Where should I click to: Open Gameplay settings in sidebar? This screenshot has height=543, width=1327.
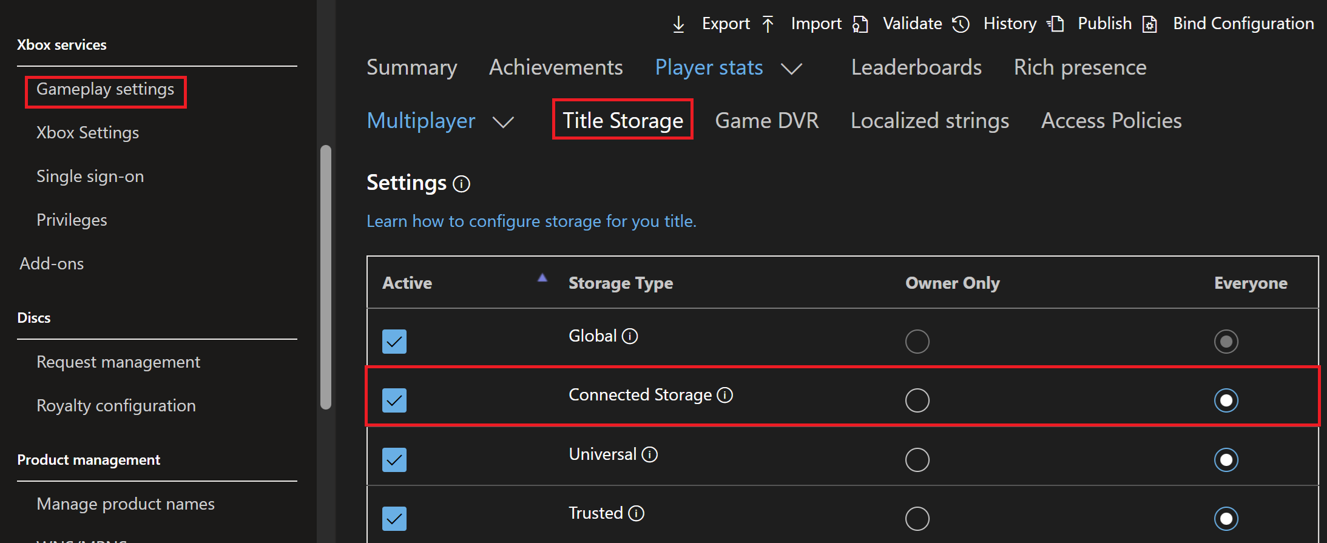coord(106,89)
